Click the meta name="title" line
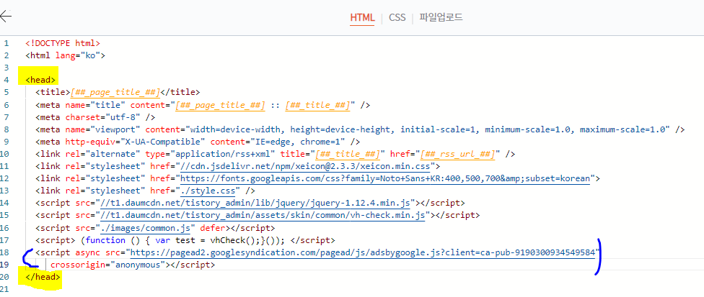704x297 pixels. tap(203, 105)
